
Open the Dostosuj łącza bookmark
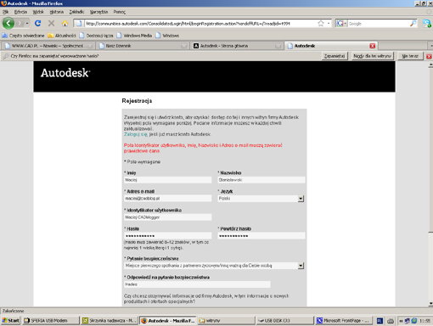[x=97, y=36]
